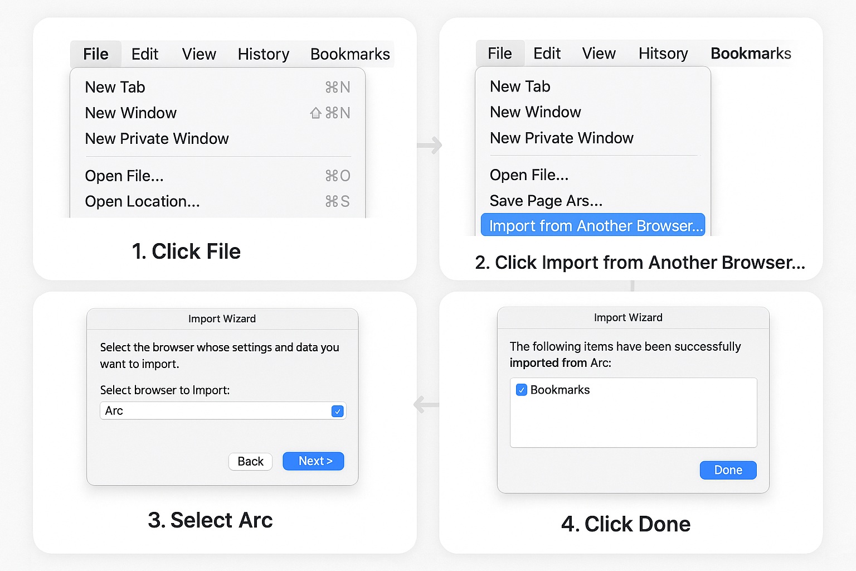
Task: Open the View menu in step 2 panel
Action: (x=599, y=54)
